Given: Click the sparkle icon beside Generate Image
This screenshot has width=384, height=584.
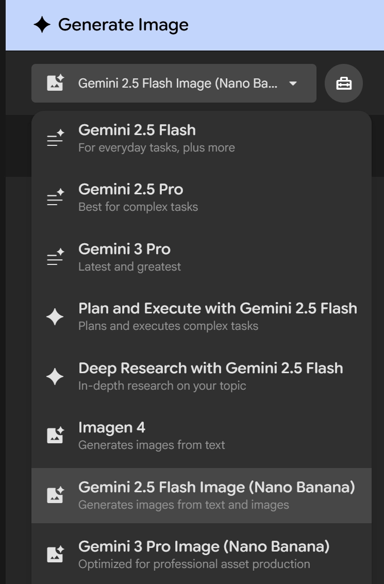Looking at the screenshot, I should pos(42,25).
